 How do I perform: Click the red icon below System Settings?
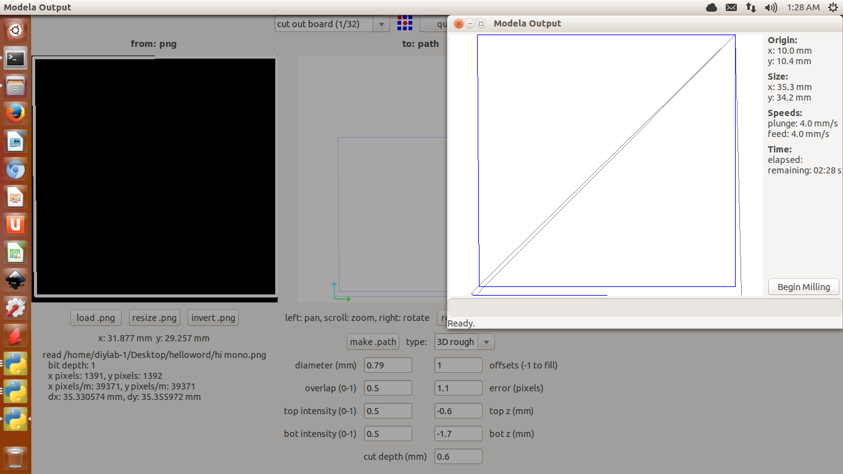pos(15,336)
